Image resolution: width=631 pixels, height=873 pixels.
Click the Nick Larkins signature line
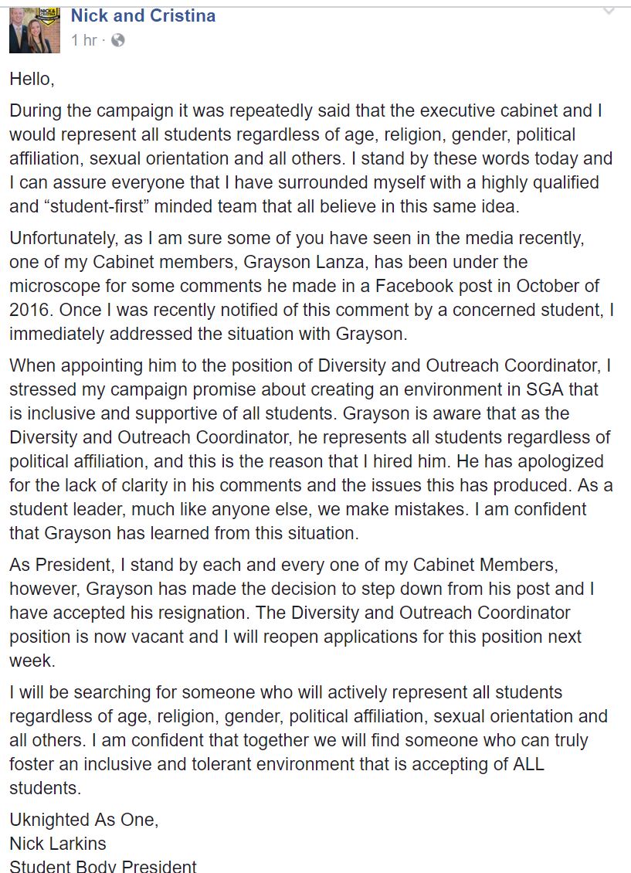tap(58, 844)
